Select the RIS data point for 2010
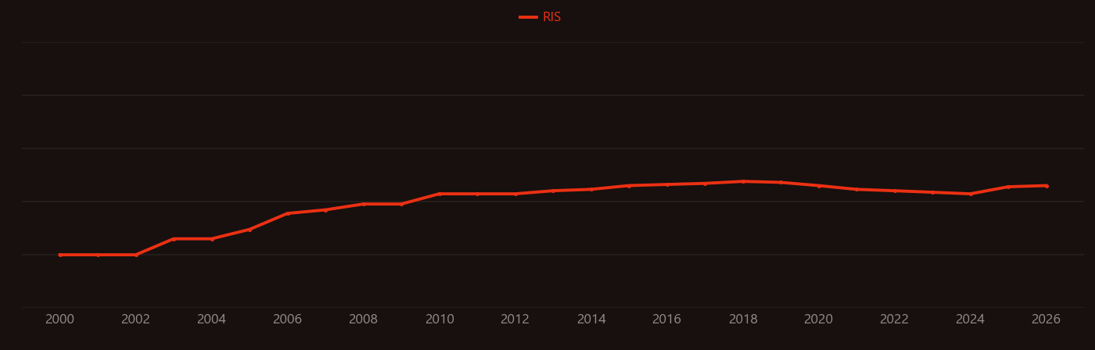The height and width of the screenshot is (350, 1095). (440, 194)
